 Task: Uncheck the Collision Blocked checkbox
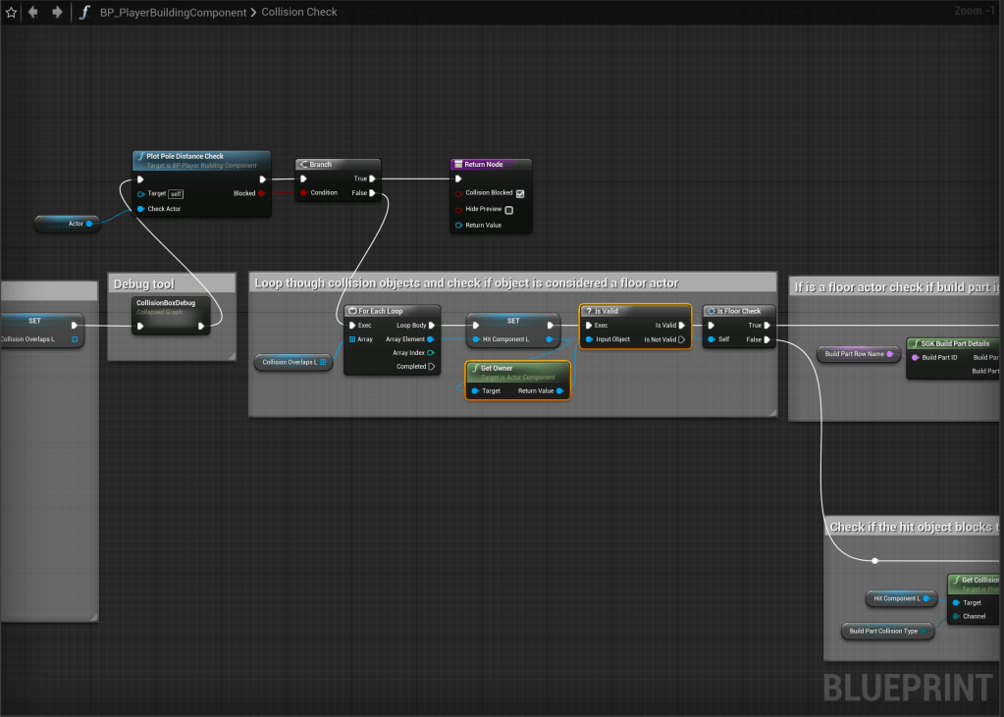[520, 193]
